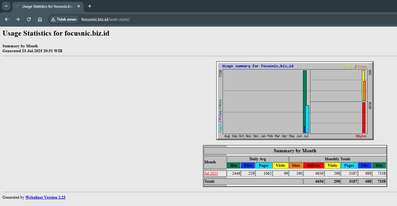Image resolution: width=397 pixels, height=206 pixels.
Task: Open the Webalizer Version 2.23 link
Action: [x=45, y=197]
